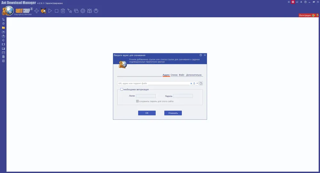320x173 pixels.
Task: Open help via the title bar question mark
Action: click(305, 2)
